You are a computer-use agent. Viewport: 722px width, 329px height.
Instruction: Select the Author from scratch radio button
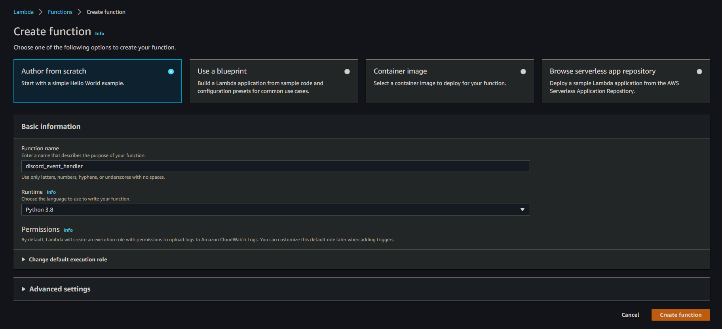coord(171,72)
